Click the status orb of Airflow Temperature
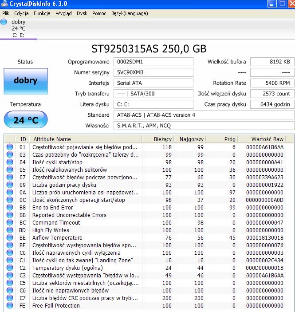This screenshot has height=312, width=295. point(10,237)
